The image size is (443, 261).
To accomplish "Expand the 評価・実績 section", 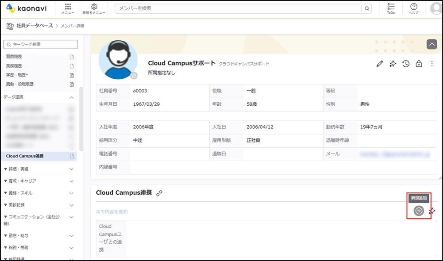I will coord(72,169).
